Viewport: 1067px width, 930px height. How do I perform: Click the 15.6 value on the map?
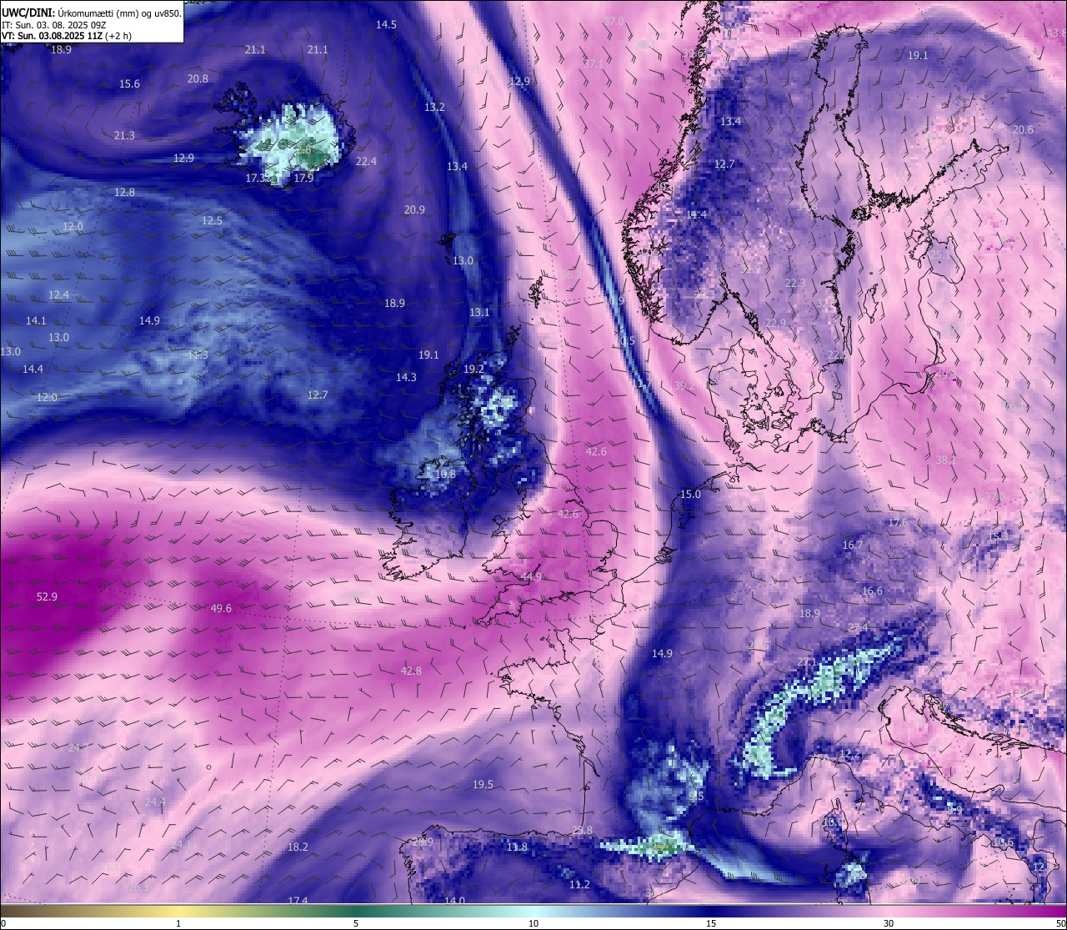click(x=129, y=83)
